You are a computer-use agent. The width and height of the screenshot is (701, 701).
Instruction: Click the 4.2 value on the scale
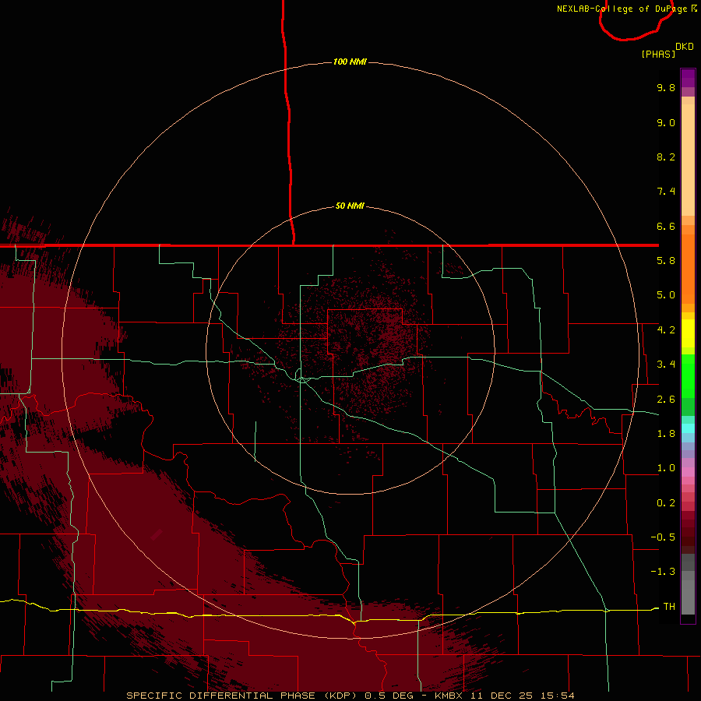click(666, 330)
